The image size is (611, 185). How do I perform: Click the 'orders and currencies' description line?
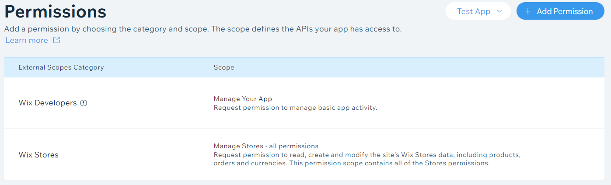(x=352, y=164)
